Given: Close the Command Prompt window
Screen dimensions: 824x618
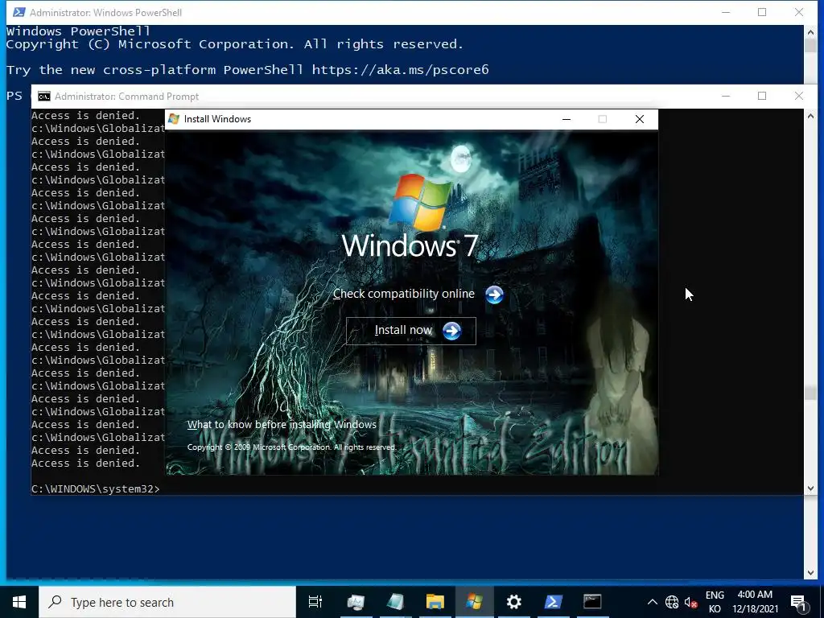Looking at the screenshot, I should (799, 96).
